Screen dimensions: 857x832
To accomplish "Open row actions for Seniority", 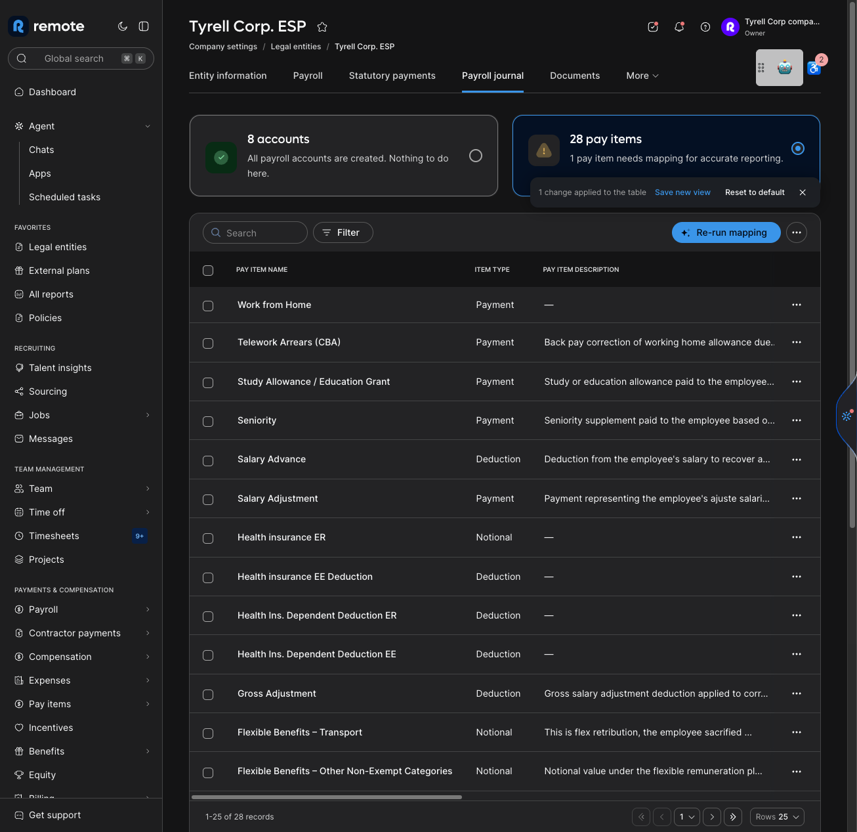I will point(797,420).
